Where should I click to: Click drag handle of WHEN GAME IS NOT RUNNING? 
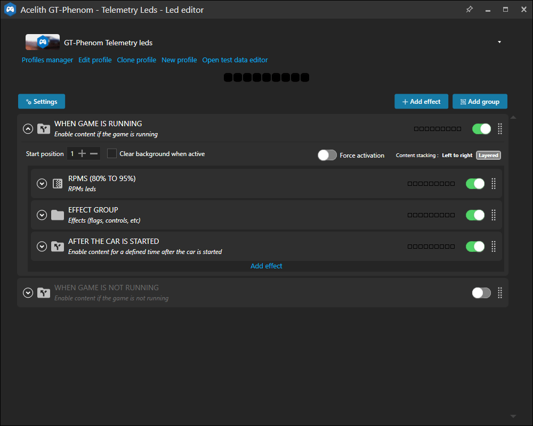[499, 293]
